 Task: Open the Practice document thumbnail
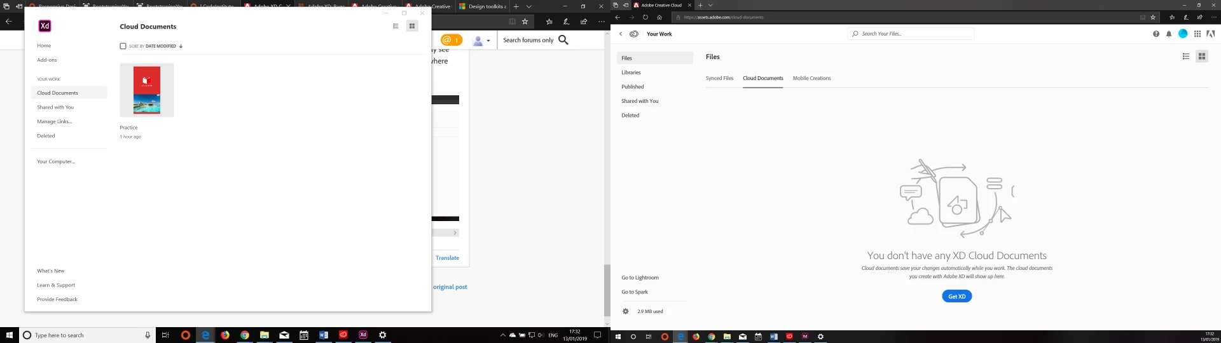pos(147,90)
